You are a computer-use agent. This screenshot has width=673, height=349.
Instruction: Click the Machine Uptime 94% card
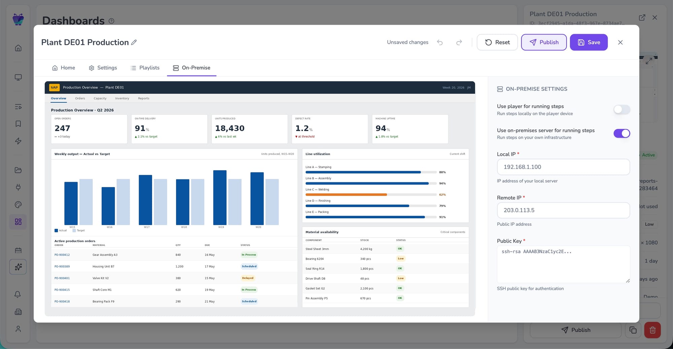point(410,129)
